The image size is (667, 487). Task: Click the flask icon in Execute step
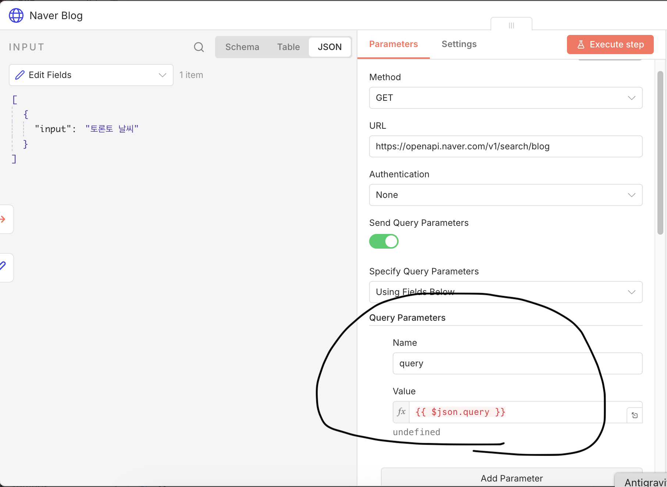tap(581, 44)
